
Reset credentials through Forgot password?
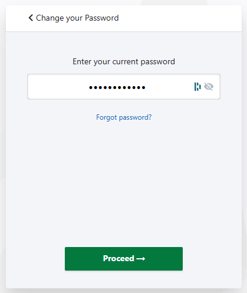[124, 117]
